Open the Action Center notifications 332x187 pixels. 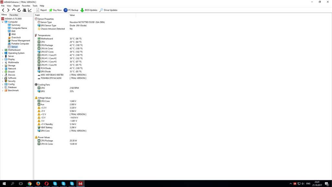pyautogui.click(x=327, y=184)
